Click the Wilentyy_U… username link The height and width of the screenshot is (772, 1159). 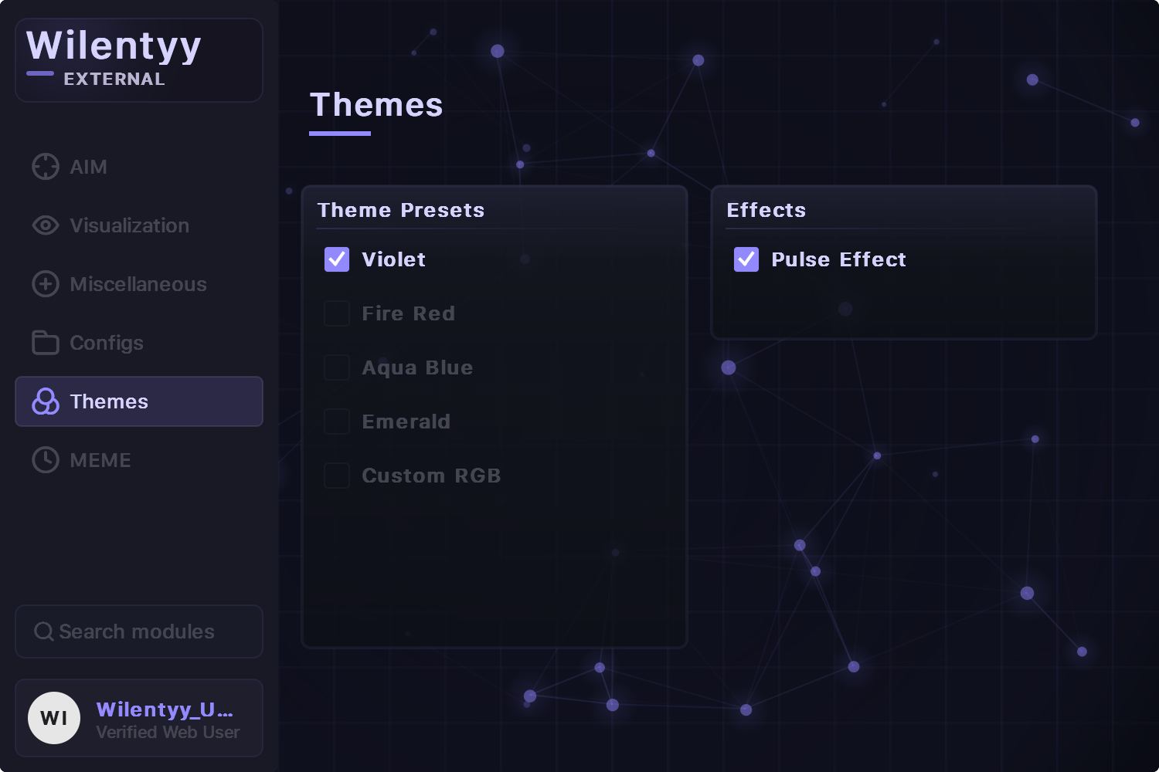[x=164, y=709]
